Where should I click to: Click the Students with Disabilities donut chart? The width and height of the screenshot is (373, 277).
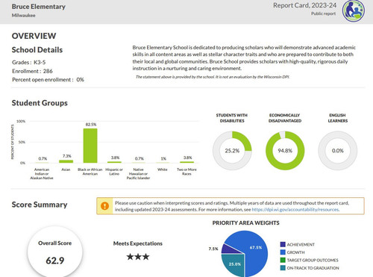(x=232, y=151)
